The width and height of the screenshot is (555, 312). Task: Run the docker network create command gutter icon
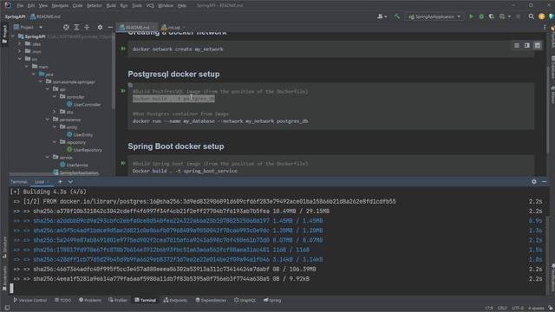(123, 49)
